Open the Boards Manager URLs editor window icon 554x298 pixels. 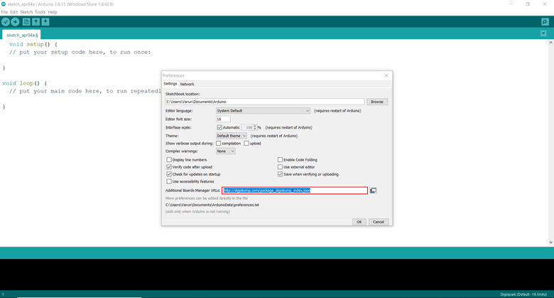coord(373,191)
